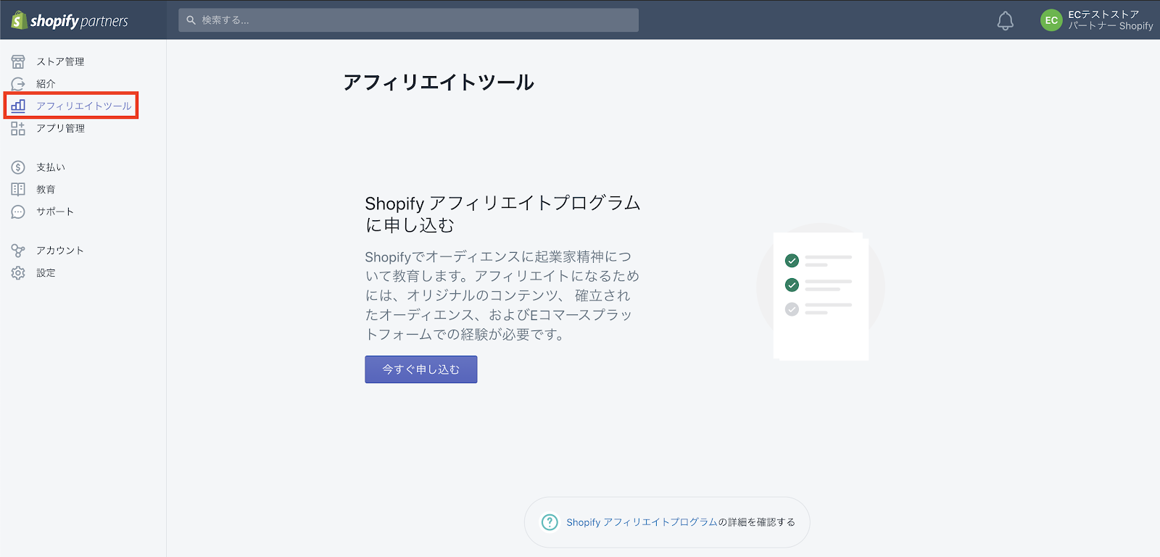Click the book icon beside 教育
Viewport: 1160px width, 557px height.
click(18, 189)
